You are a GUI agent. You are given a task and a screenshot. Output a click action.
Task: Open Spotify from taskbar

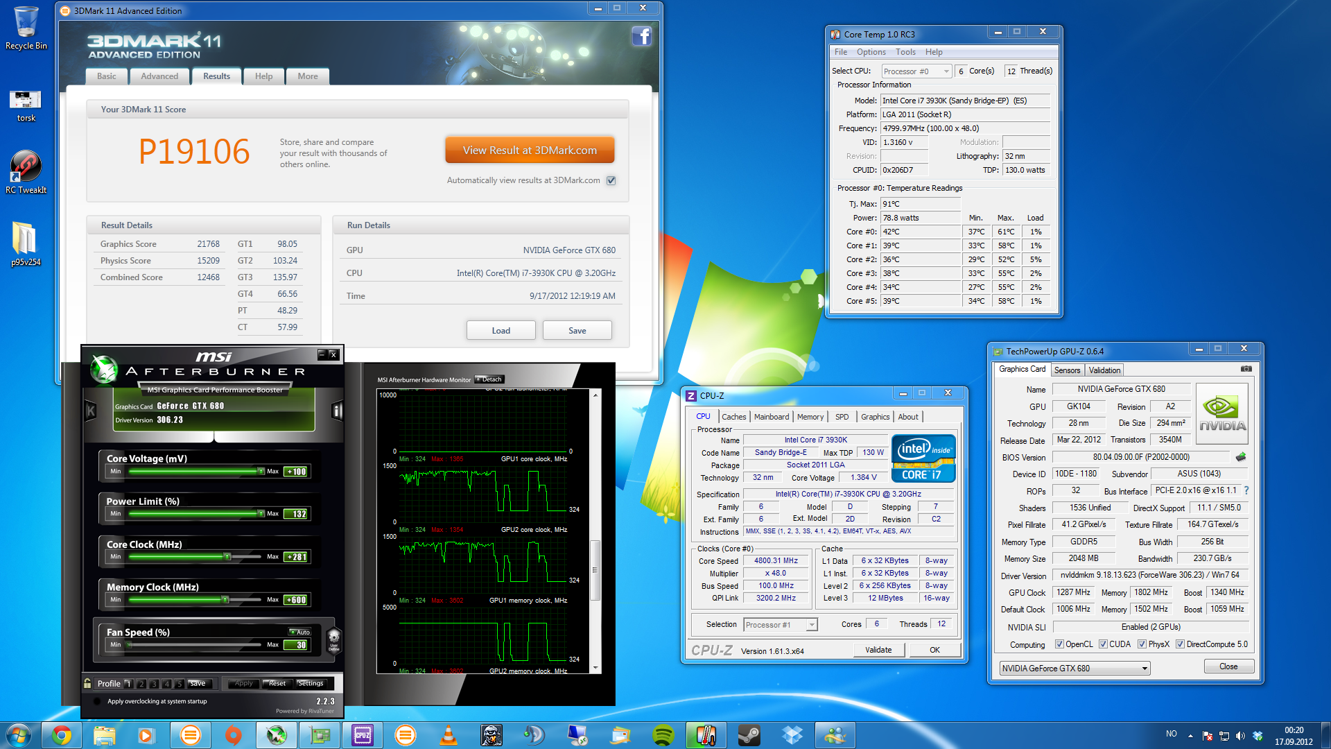pos(663,735)
